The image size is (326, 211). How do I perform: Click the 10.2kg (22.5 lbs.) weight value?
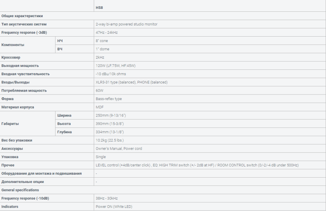110,140
